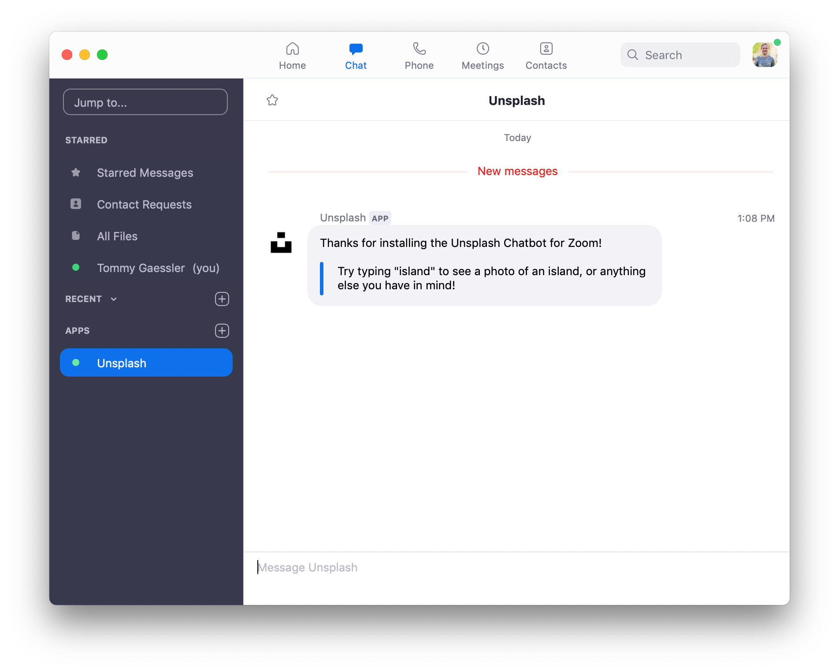
Task: Open the Phone tab
Action: click(419, 56)
